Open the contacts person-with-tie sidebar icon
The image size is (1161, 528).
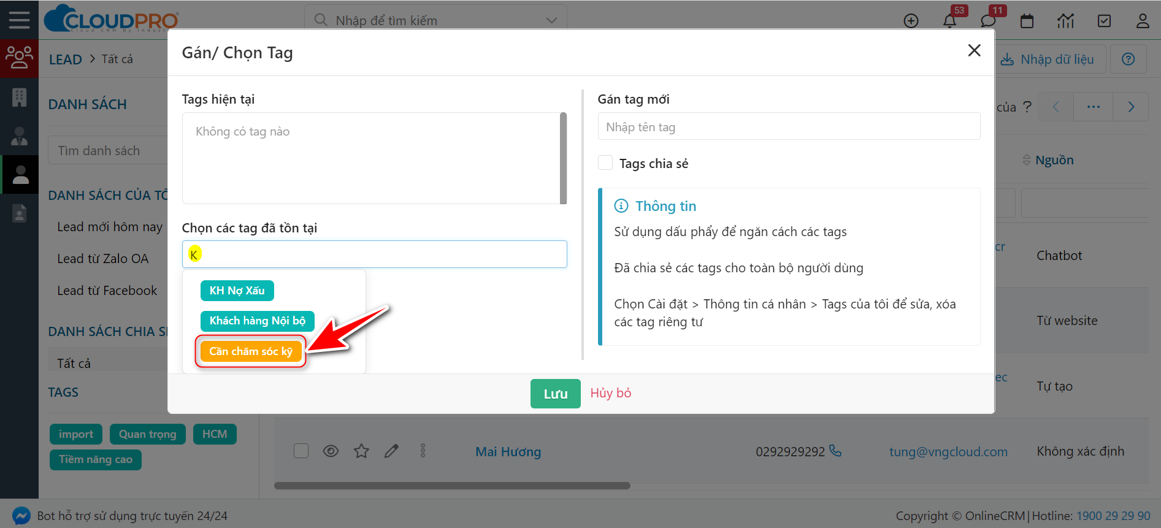point(19,136)
